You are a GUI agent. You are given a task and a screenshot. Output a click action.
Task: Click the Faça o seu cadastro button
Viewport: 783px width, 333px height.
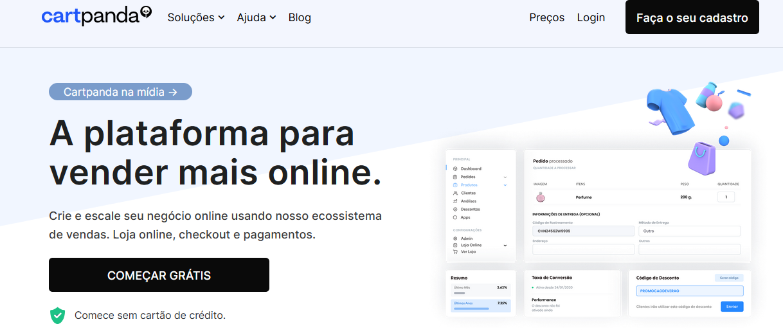pyautogui.click(x=692, y=17)
